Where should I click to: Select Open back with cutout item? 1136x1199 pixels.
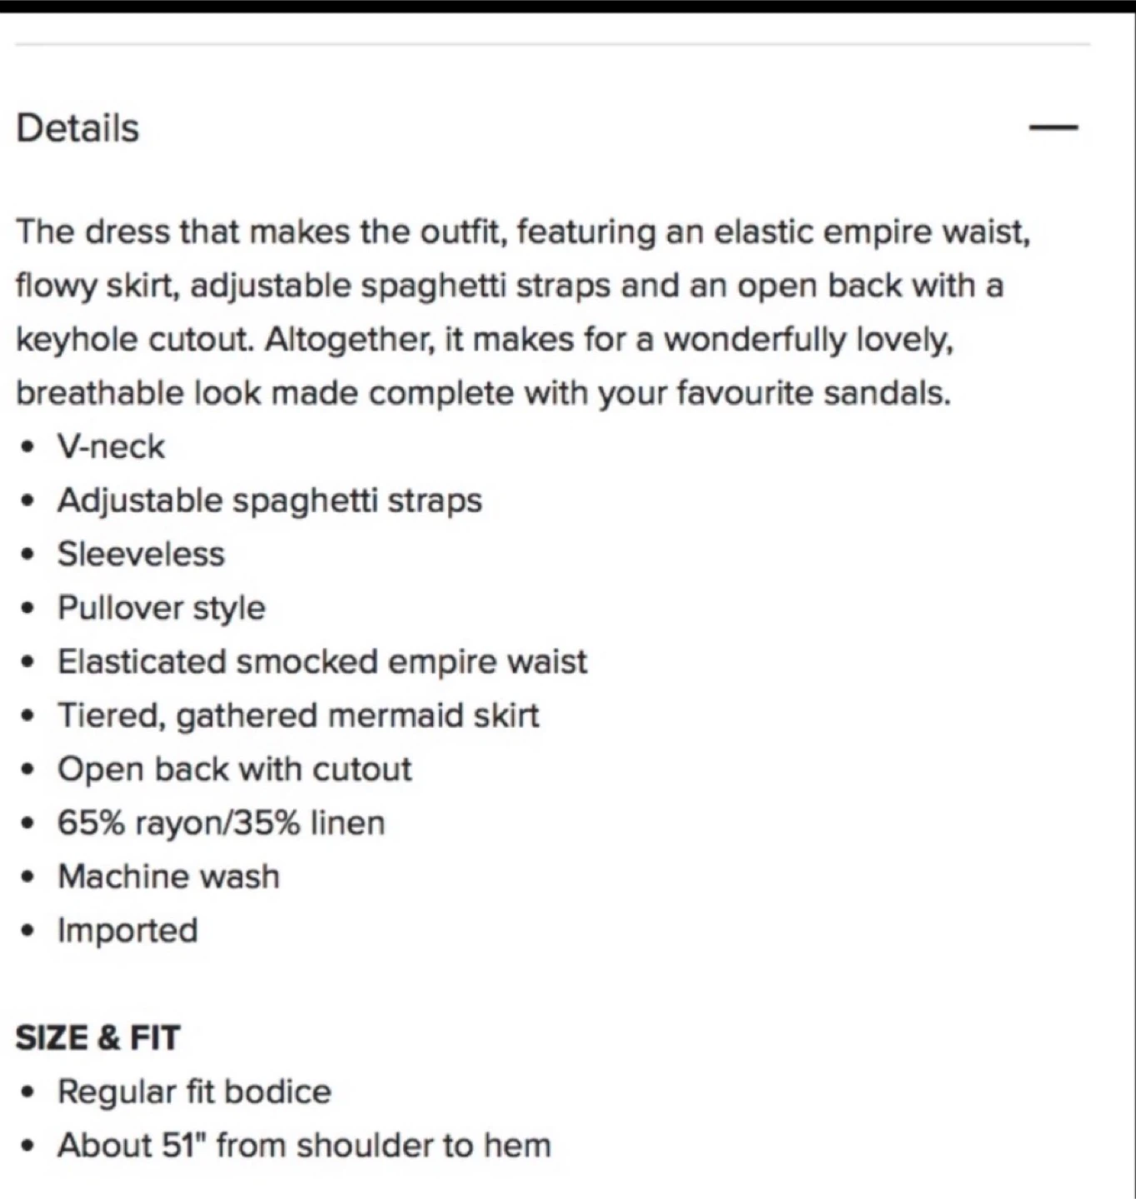(x=235, y=769)
